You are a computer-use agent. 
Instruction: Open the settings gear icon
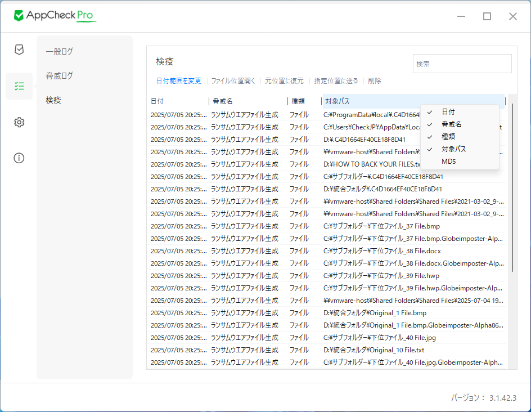(19, 122)
